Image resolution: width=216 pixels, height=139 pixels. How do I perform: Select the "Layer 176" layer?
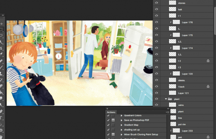[x=187, y=22]
